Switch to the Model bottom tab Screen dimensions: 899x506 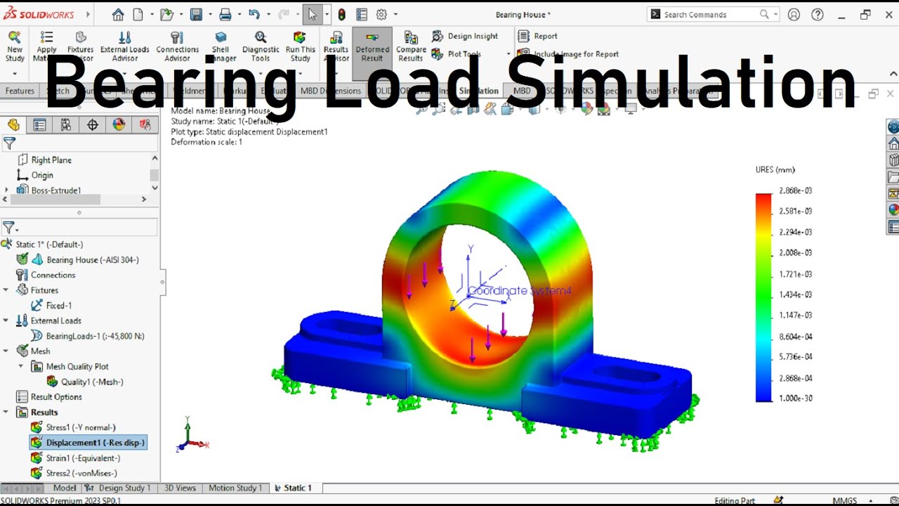pyautogui.click(x=65, y=488)
